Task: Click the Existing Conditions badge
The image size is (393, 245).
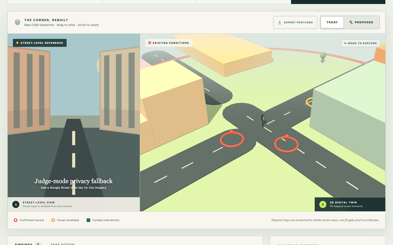Action: click(169, 43)
